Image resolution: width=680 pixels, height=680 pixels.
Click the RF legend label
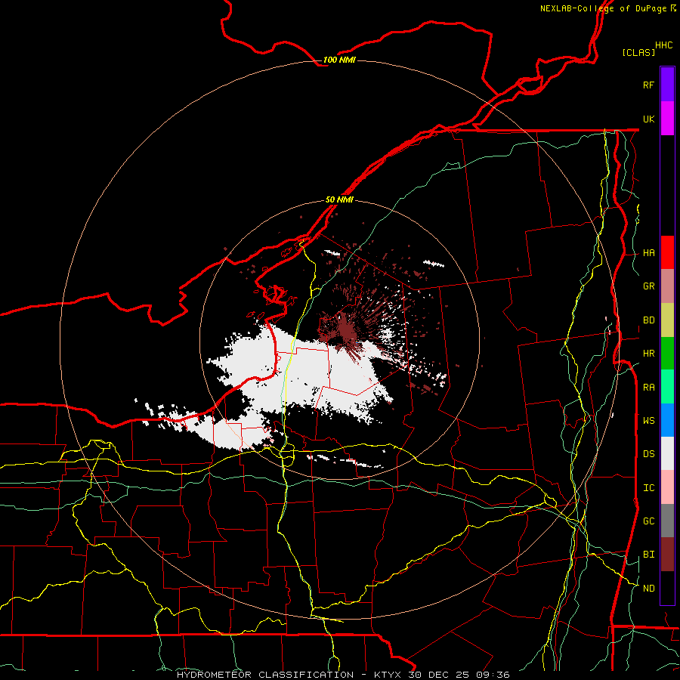649,85
